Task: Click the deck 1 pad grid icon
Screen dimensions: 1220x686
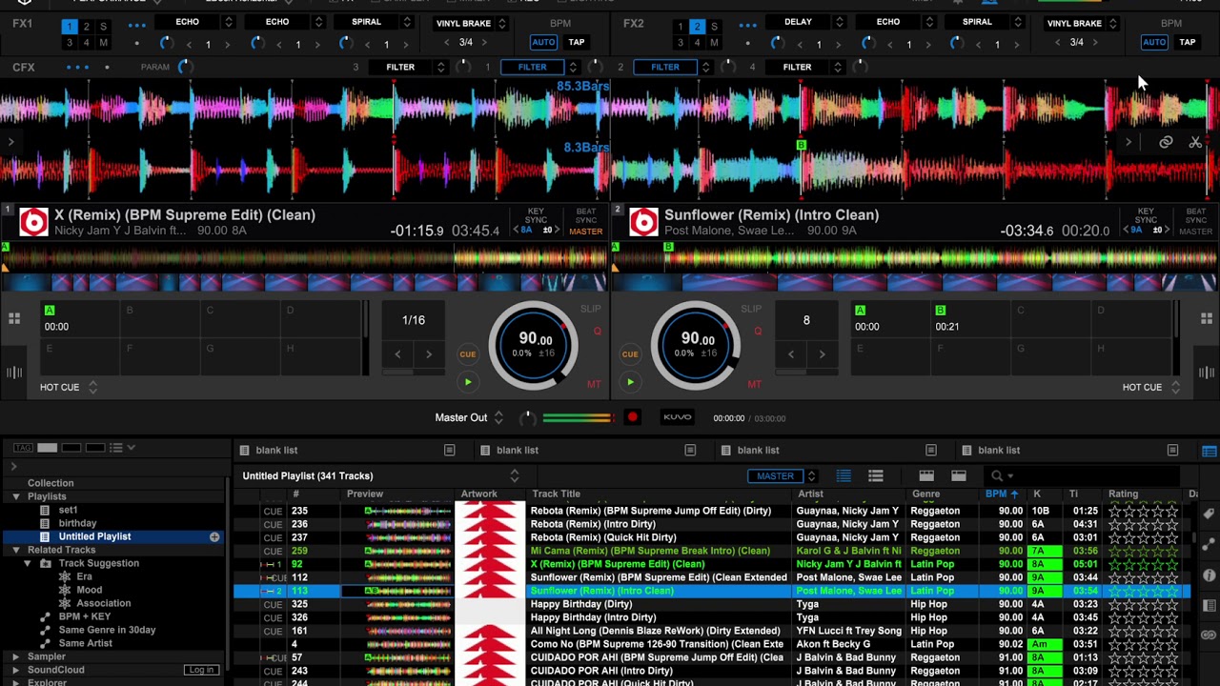Action: (14, 319)
